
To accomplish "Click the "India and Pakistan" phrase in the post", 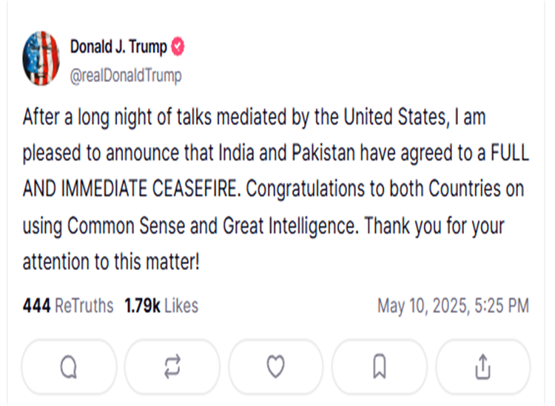I will (287, 153).
